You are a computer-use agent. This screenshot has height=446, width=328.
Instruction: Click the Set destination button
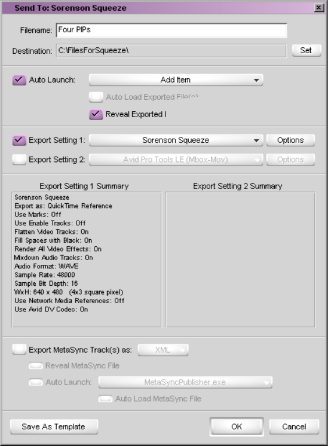coord(306,50)
